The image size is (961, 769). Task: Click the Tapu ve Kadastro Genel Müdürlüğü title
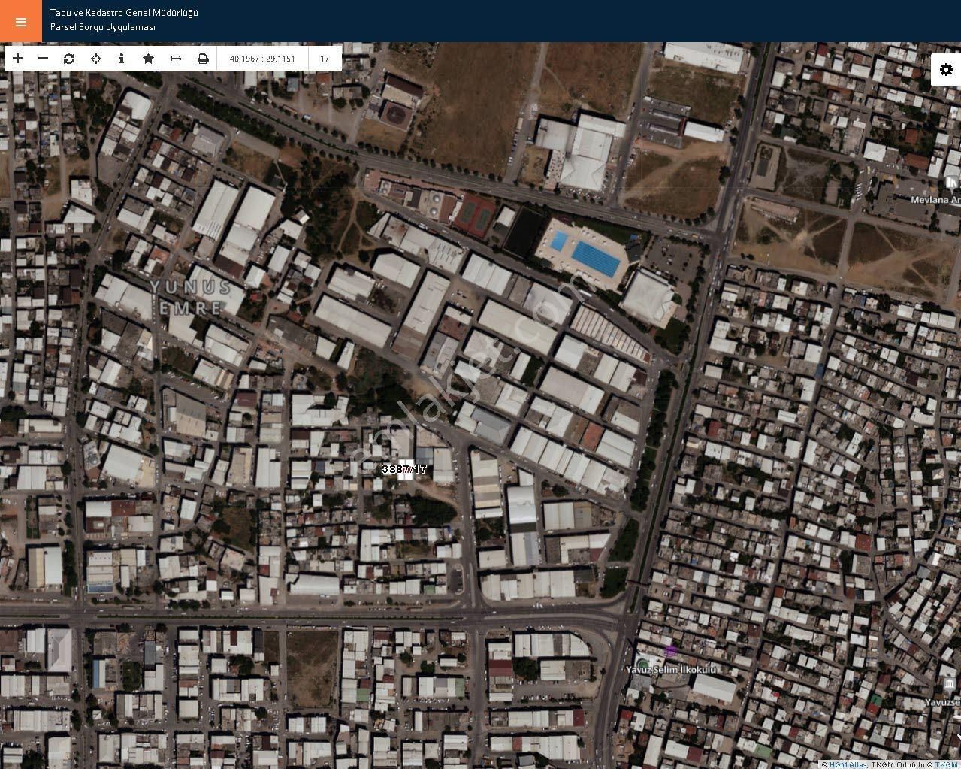(x=124, y=13)
